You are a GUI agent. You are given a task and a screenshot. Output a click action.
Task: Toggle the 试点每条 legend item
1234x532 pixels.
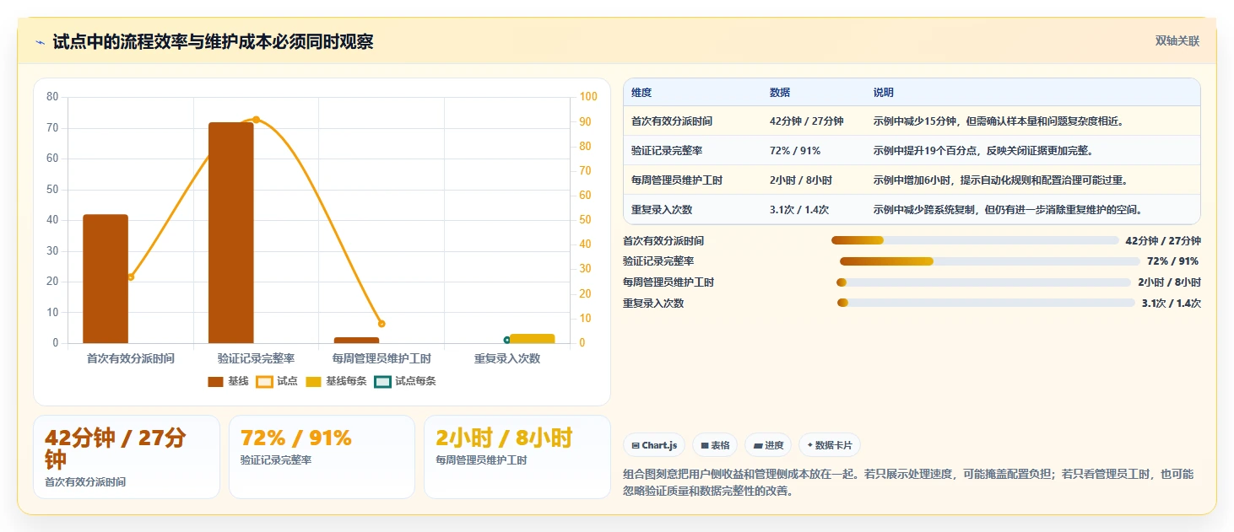tap(405, 381)
